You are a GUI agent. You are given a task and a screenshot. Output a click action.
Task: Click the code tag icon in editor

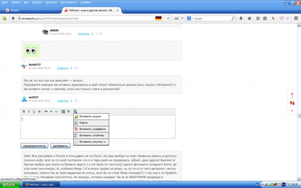point(56,112)
